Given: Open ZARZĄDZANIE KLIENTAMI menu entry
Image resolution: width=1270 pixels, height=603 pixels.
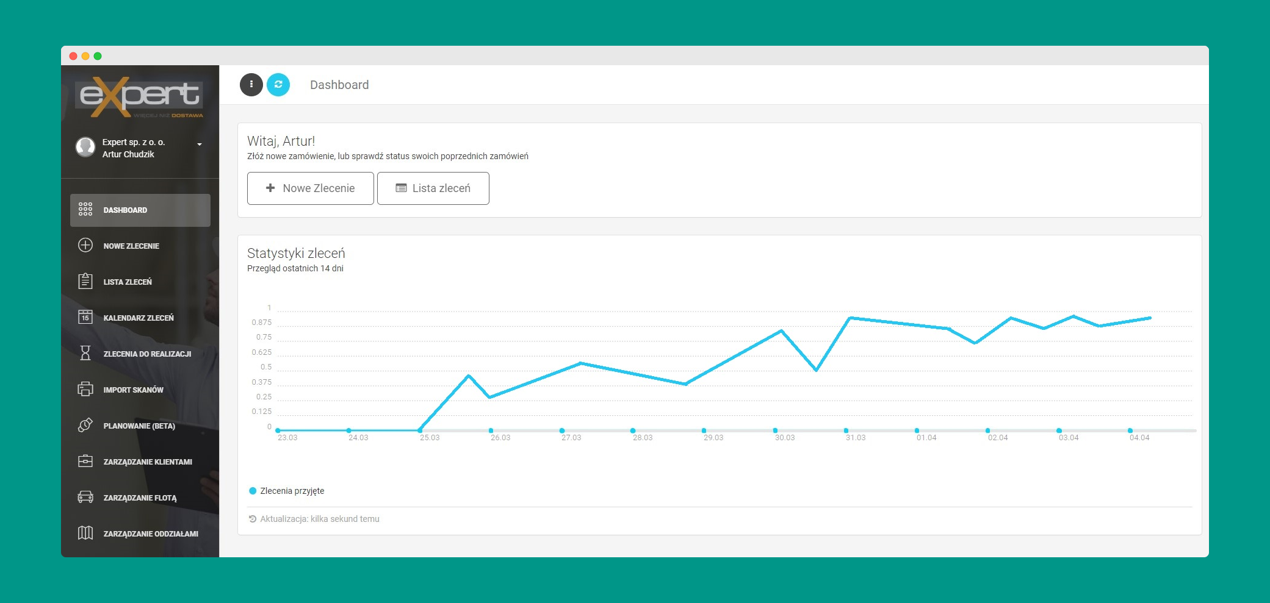Looking at the screenshot, I should point(140,462).
